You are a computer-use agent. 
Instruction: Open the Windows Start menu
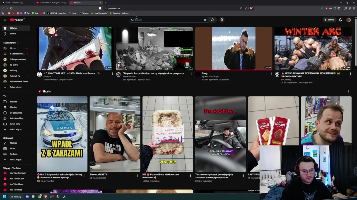coord(4,197)
